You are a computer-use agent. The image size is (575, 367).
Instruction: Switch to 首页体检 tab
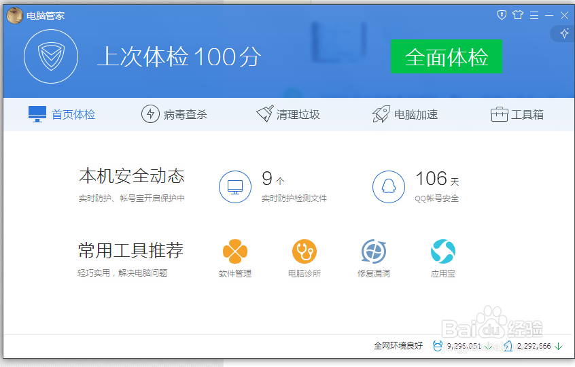(62, 114)
